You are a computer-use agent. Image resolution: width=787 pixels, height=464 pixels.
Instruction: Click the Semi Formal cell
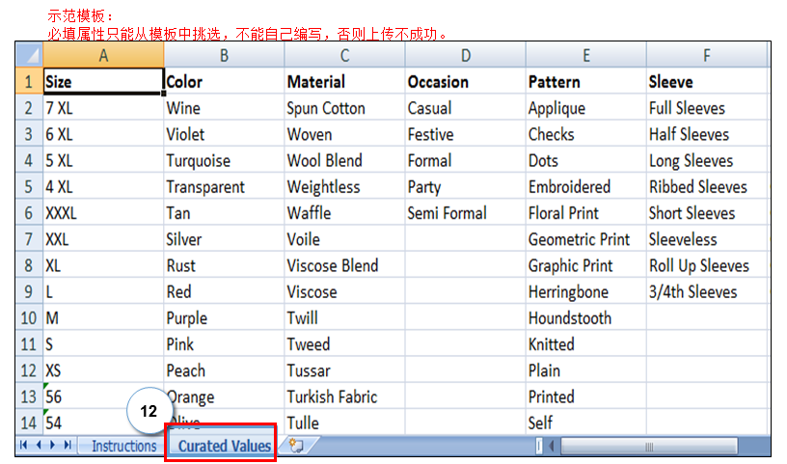pos(465,212)
